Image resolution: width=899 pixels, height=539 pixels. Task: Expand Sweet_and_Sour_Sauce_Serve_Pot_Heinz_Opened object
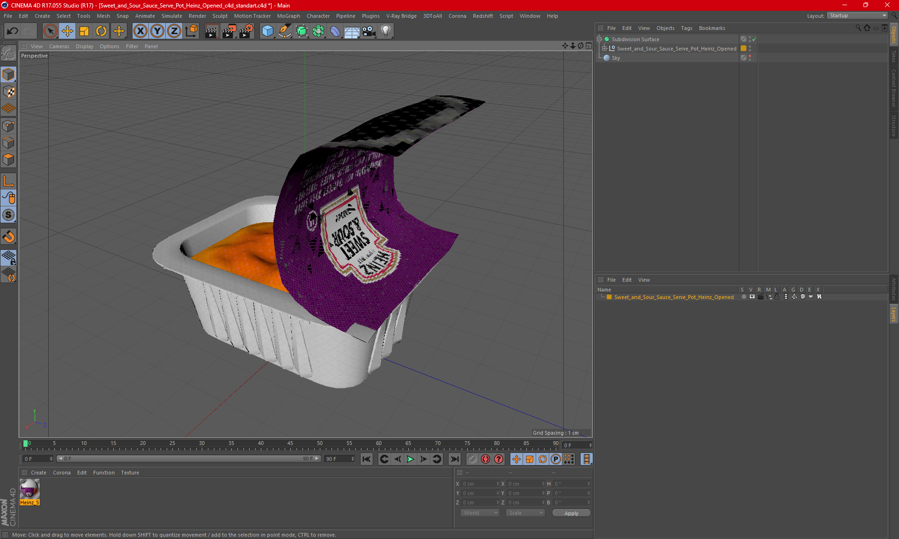(x=604, y=48)
